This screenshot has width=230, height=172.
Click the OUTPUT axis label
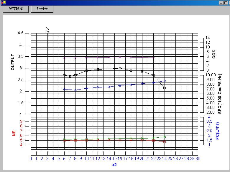(x=13, y=62)
